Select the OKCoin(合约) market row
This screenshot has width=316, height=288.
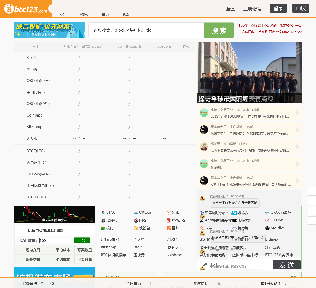coord(104,104)
